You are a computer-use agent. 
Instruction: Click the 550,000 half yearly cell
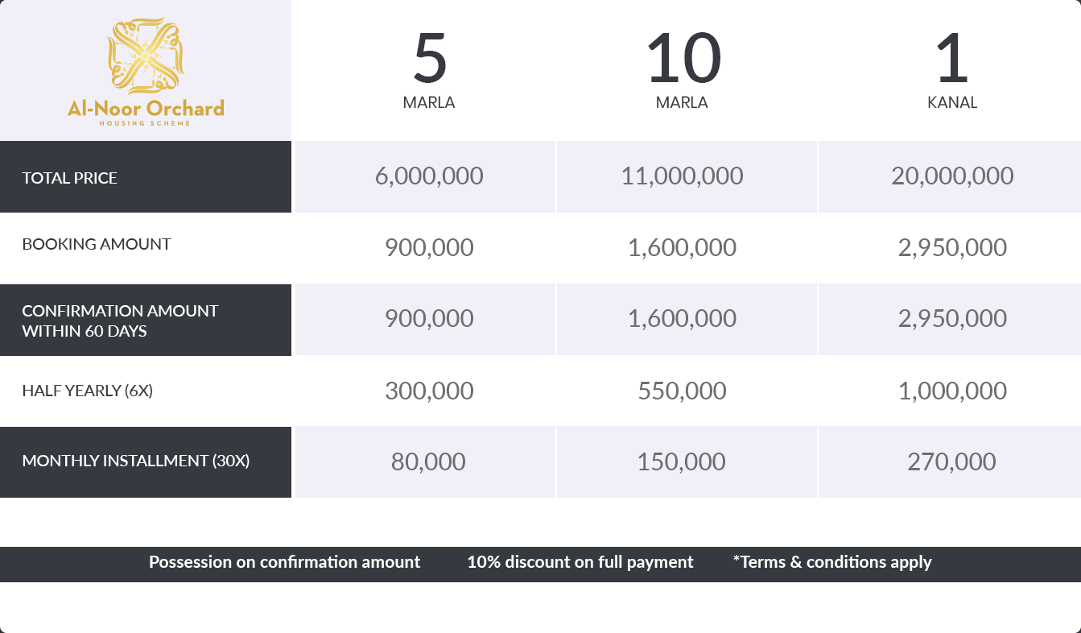(682, 391)
